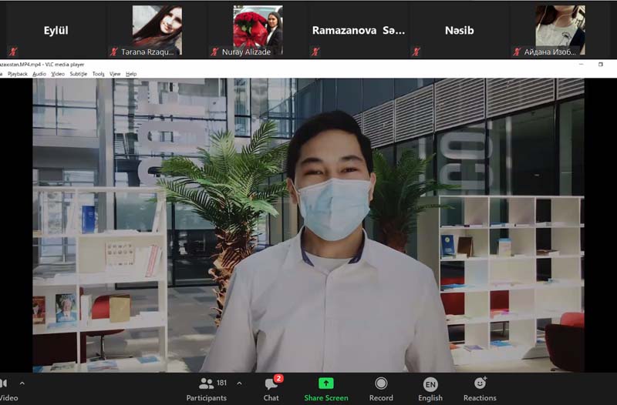Click the muted mic icon on Ramazanova's tile
Viewport: 617px width, 405px height.
click(315, 52)
